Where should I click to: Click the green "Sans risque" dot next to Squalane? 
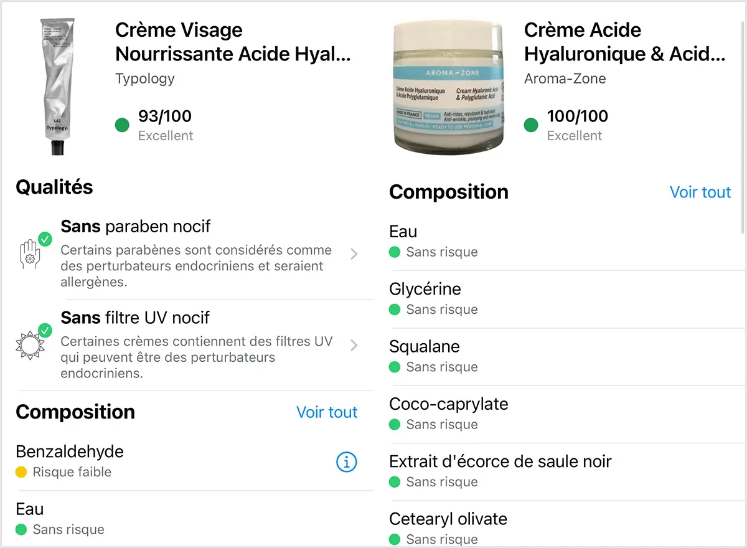pyautogui.click(x=395, y=367)
